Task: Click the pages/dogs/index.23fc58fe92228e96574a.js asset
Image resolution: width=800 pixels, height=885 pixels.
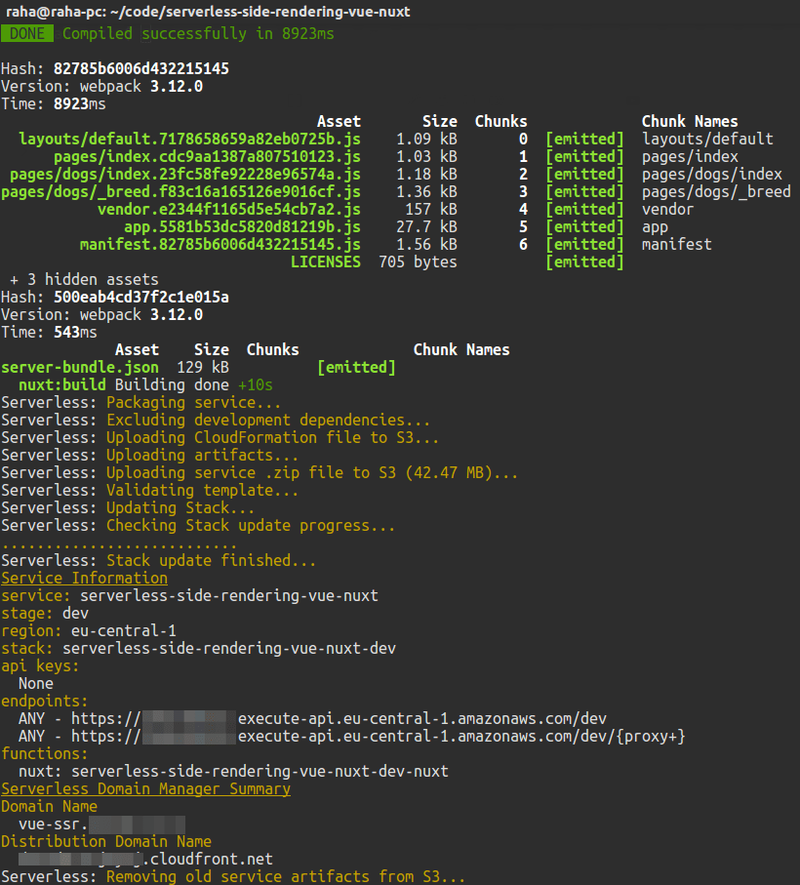Action: tap(185, 174)
